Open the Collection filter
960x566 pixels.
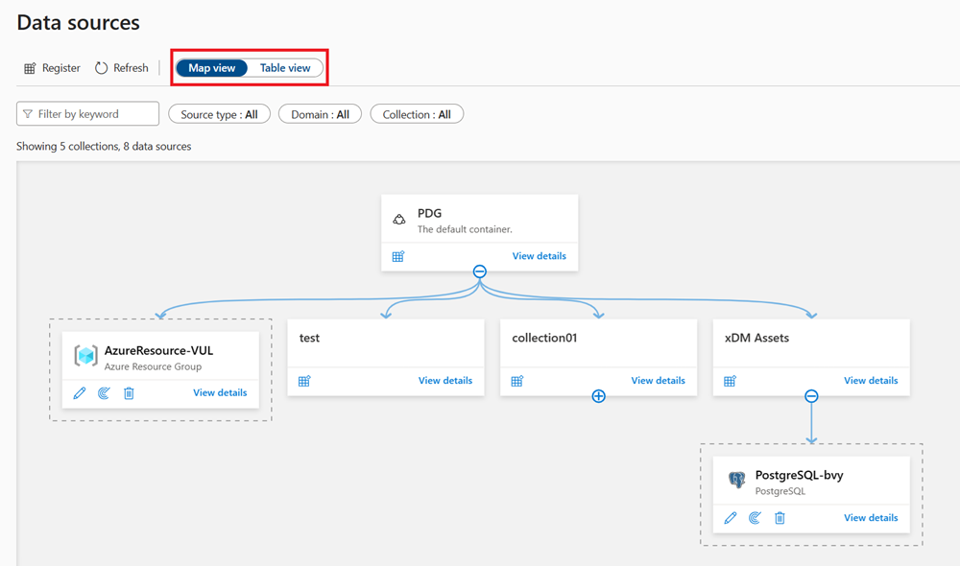pyautogui.click(x=417, y=113)
